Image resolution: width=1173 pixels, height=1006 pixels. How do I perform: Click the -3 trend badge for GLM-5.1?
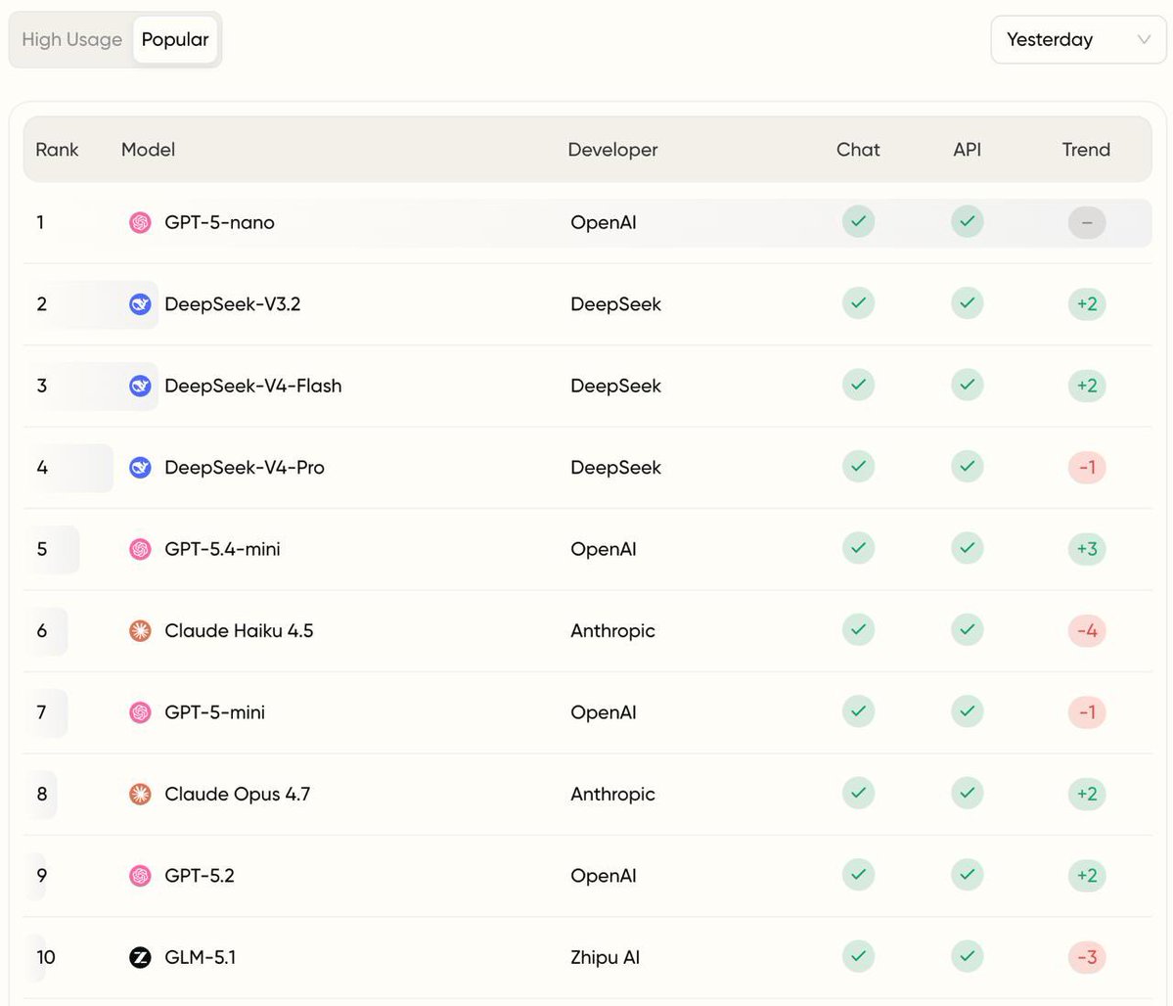[1087, 957]
